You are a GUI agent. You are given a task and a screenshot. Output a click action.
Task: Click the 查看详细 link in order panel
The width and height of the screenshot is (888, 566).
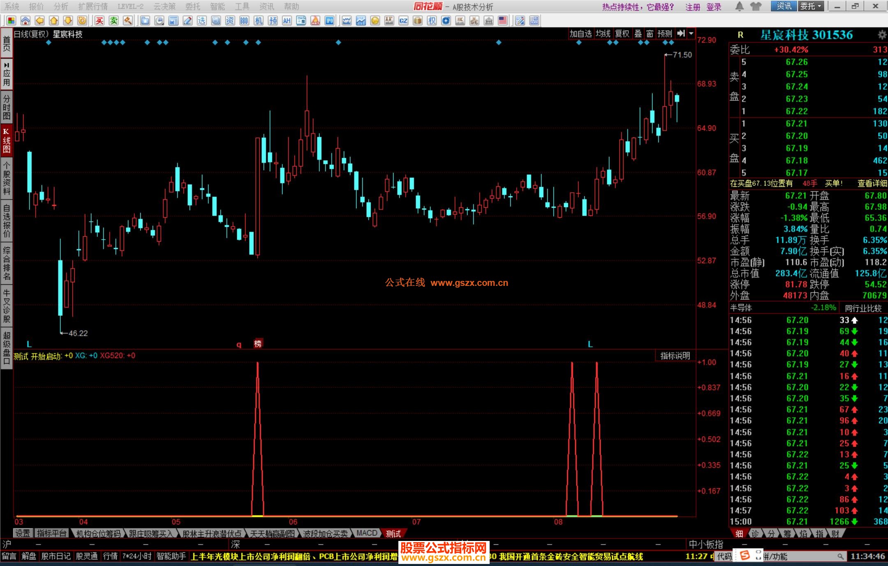coord(872,184)
